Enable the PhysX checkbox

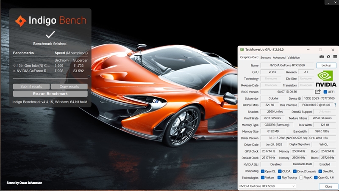coord(301,177)
